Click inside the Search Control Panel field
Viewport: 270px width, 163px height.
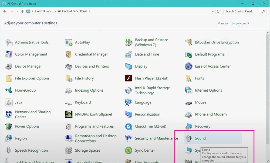[x=243, y=11]
